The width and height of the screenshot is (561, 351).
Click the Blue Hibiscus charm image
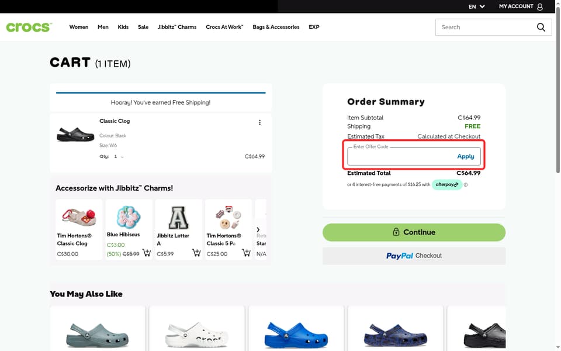point(129,216)
